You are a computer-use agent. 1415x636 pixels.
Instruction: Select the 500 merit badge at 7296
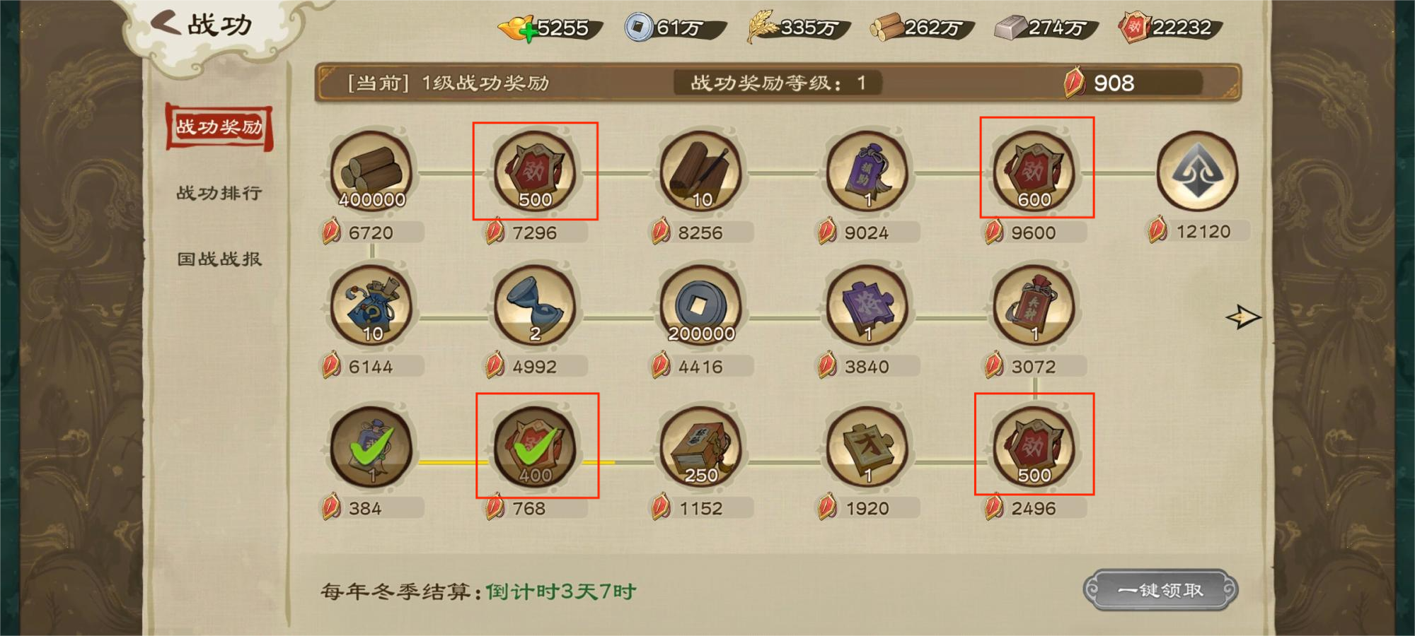(535, 172)
